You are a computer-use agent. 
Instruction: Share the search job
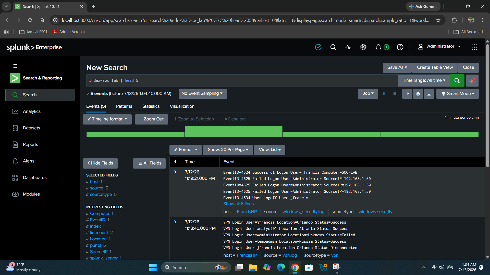pos(407,94)
